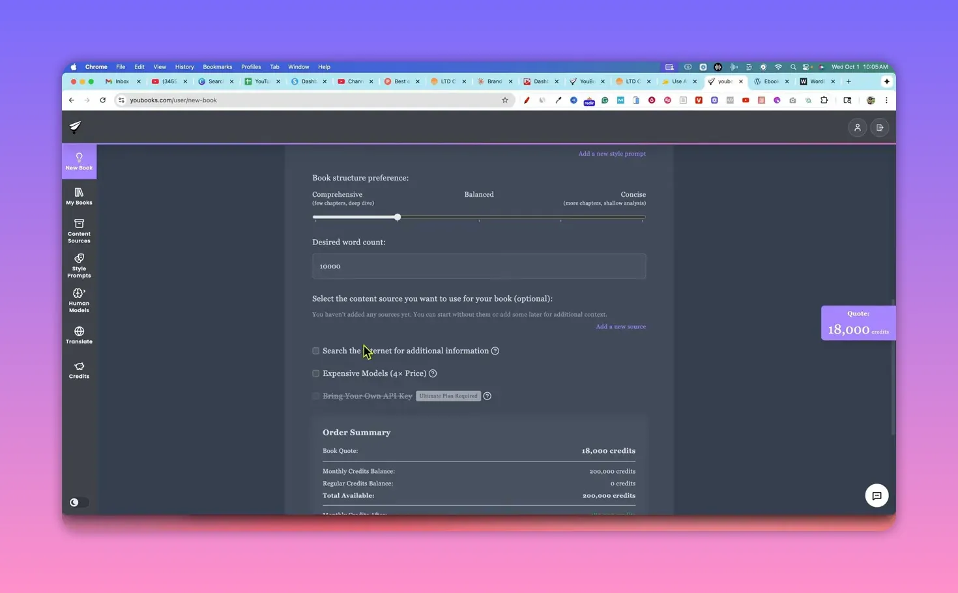The width and height of the screenshot is (958, 593).
Task: Show help for Expensive Models option
Action: (433, 373)
